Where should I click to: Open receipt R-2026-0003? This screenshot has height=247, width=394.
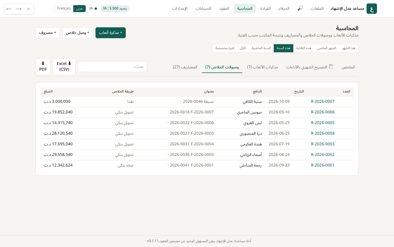point(323,144)
